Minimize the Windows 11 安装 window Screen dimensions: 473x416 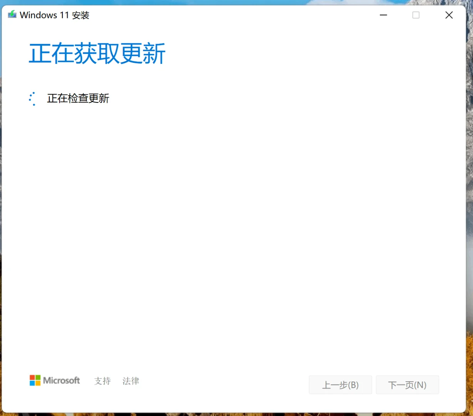point(383,15)
